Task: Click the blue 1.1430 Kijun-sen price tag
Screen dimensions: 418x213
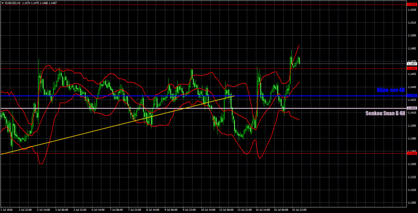Action: 410,95
